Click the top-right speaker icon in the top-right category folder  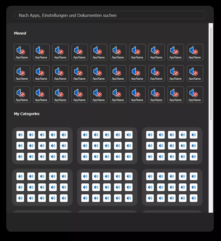(x=194, y=135)
